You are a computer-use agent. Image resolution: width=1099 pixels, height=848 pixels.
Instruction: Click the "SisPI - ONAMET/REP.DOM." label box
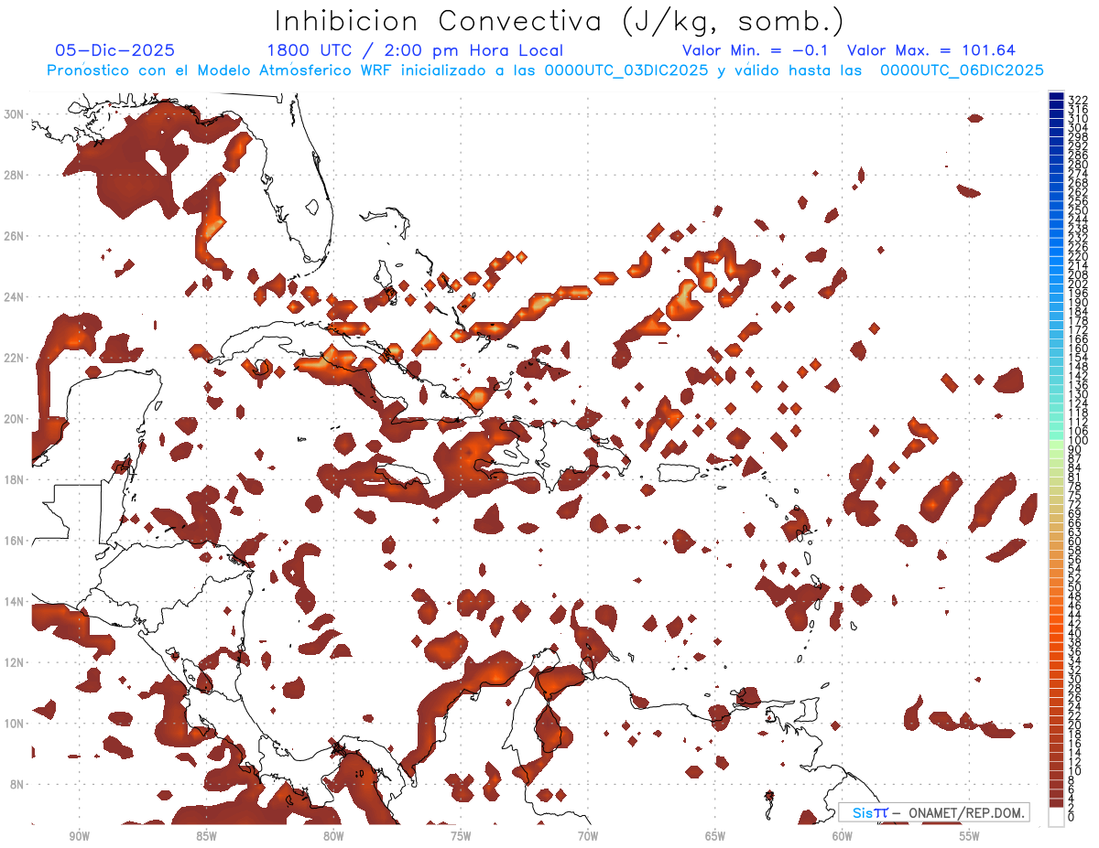click(934, 812)
